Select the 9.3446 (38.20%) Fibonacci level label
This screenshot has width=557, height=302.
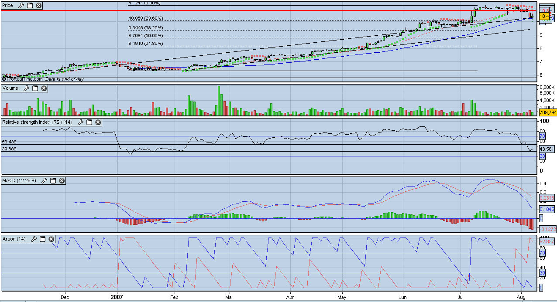[145, 27]
